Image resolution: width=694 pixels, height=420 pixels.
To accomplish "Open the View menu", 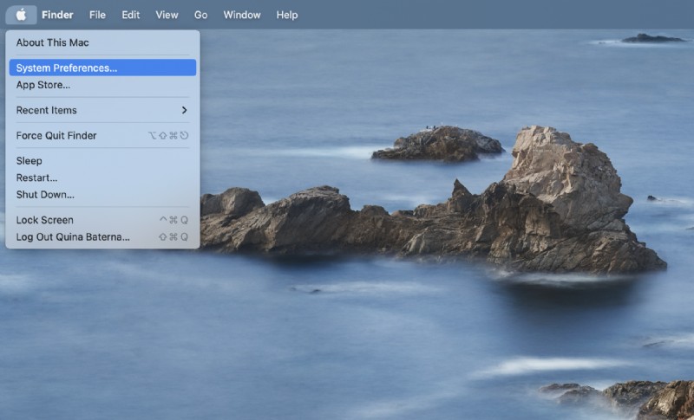I will (167, 15).
